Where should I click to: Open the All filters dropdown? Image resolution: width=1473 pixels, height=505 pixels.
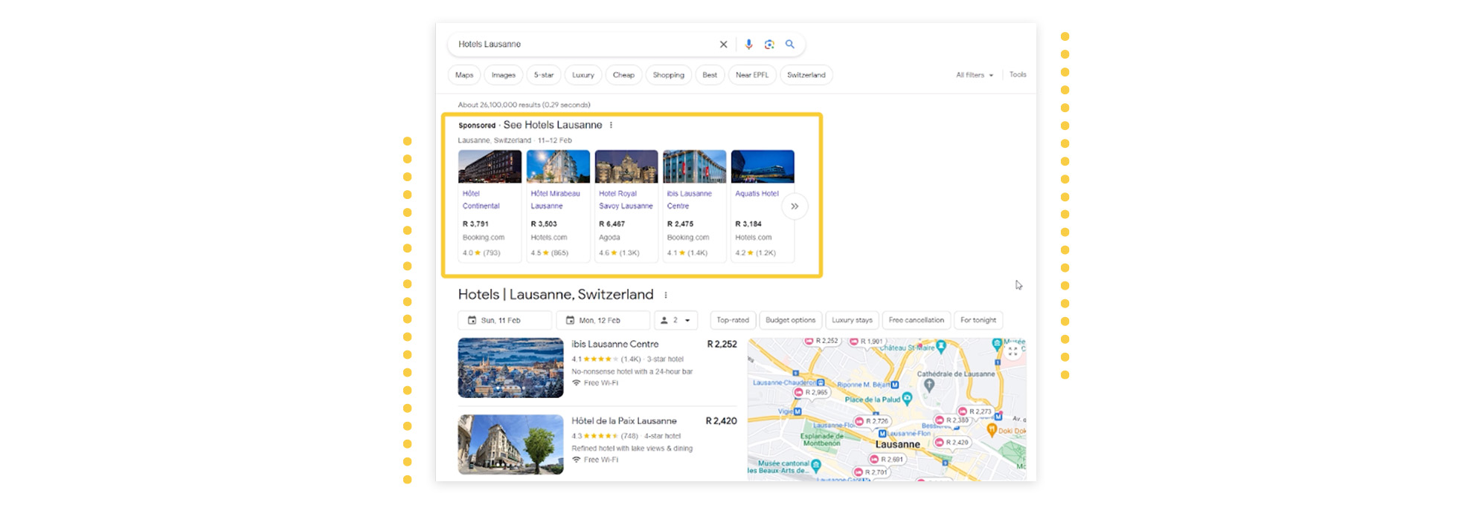pyautogui.click(x=975, y=75)
